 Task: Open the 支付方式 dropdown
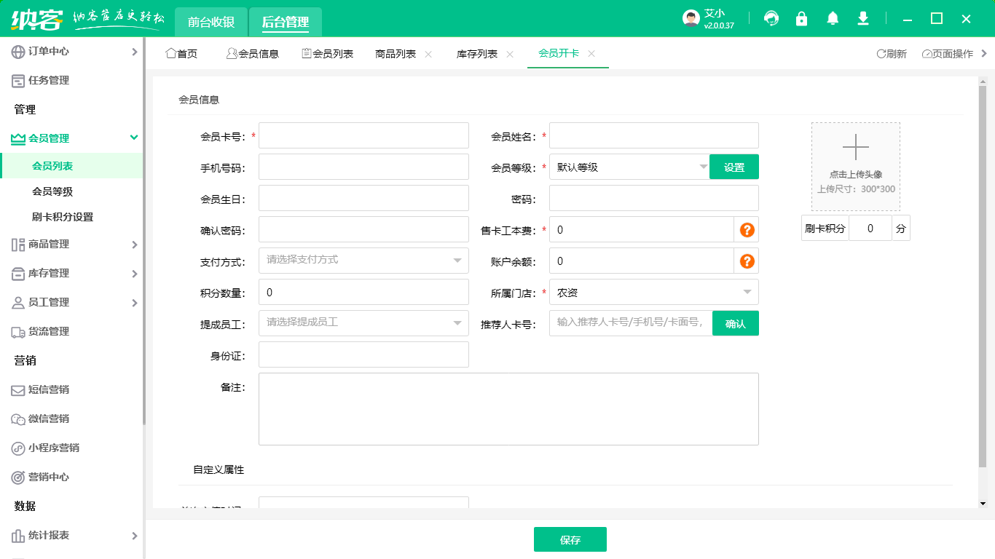pyautogui.click(x=363, y=261)
